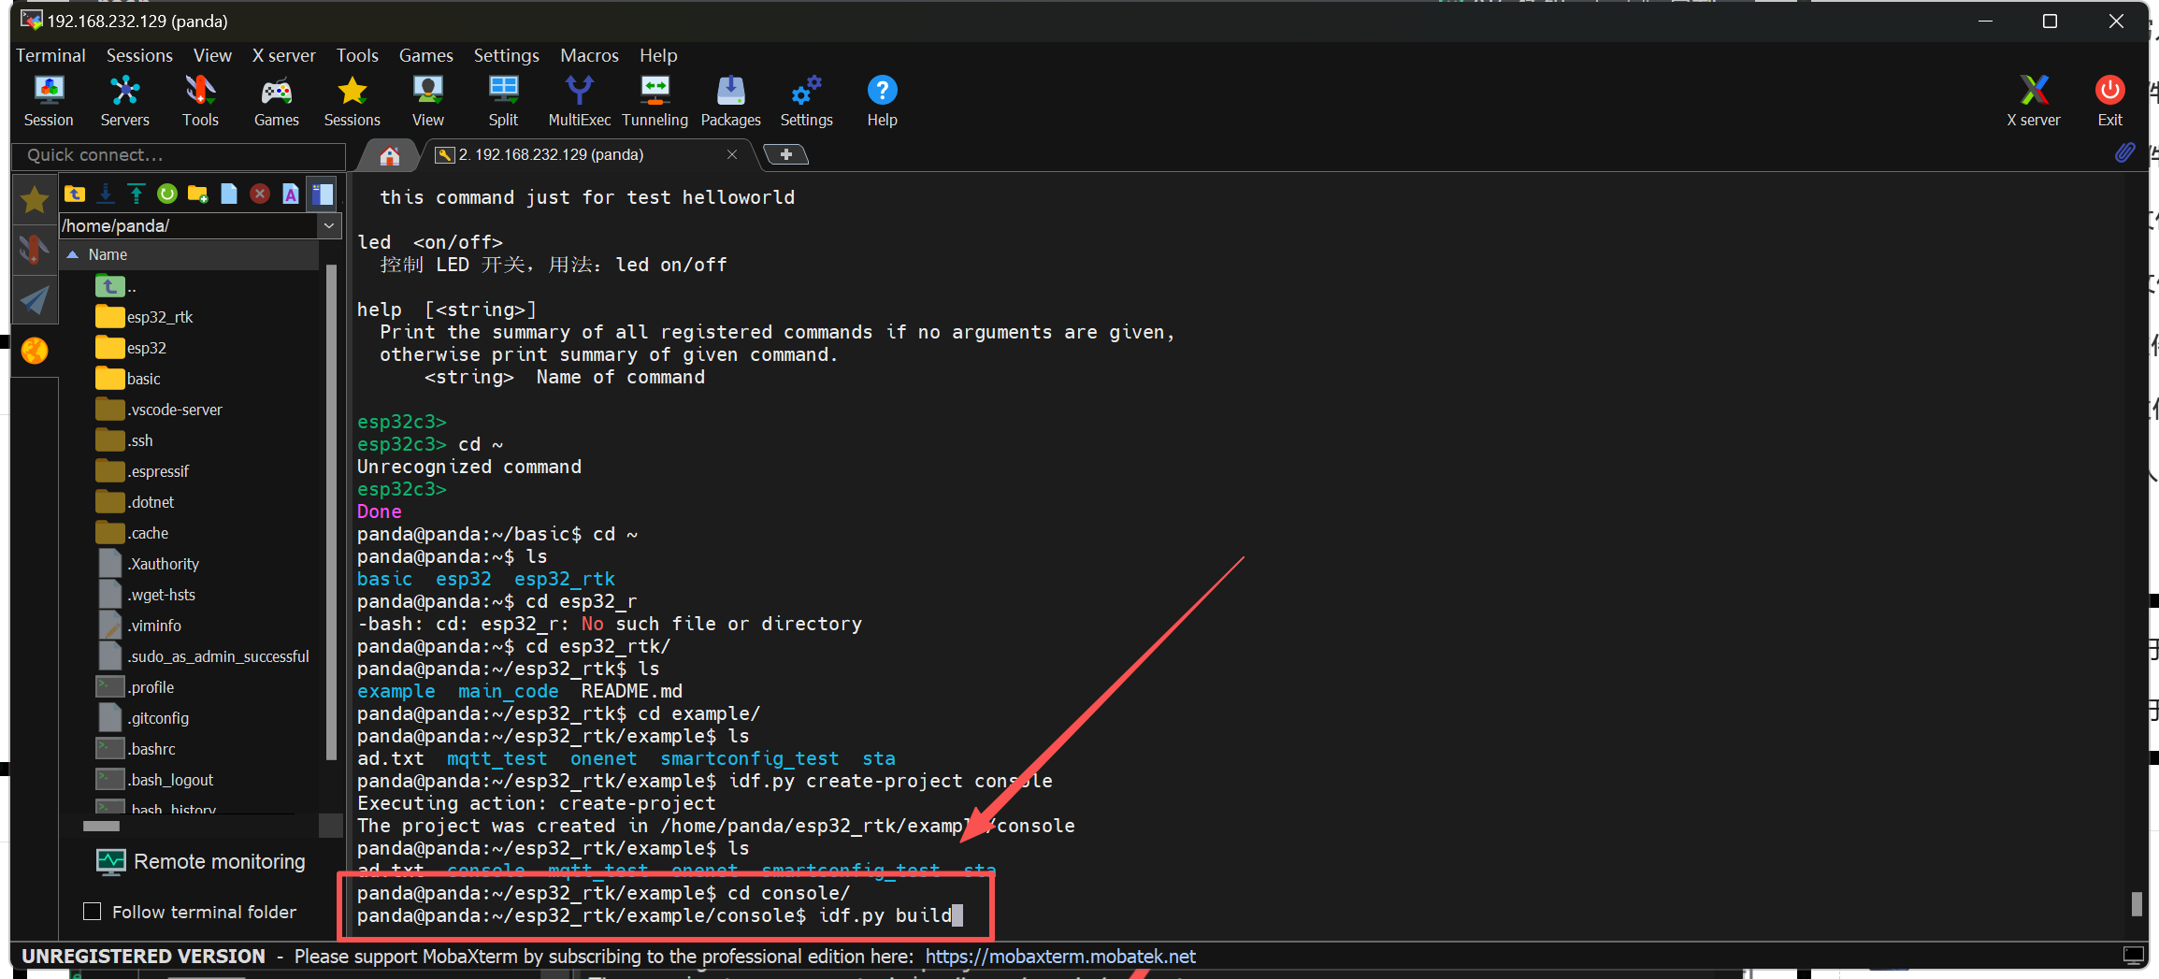Click the Packages toolbar icon

[x=730, y=101]
